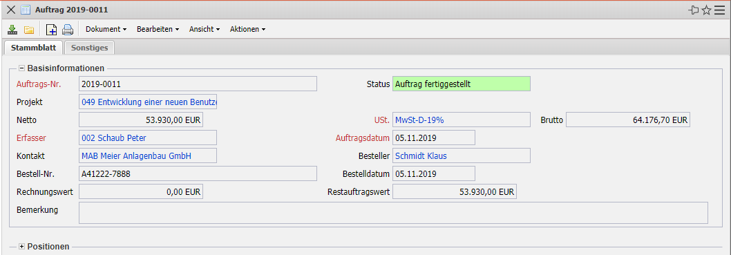731x255 pixels.
Task: Pin the window with the pin icon
Action: point(694,10)
